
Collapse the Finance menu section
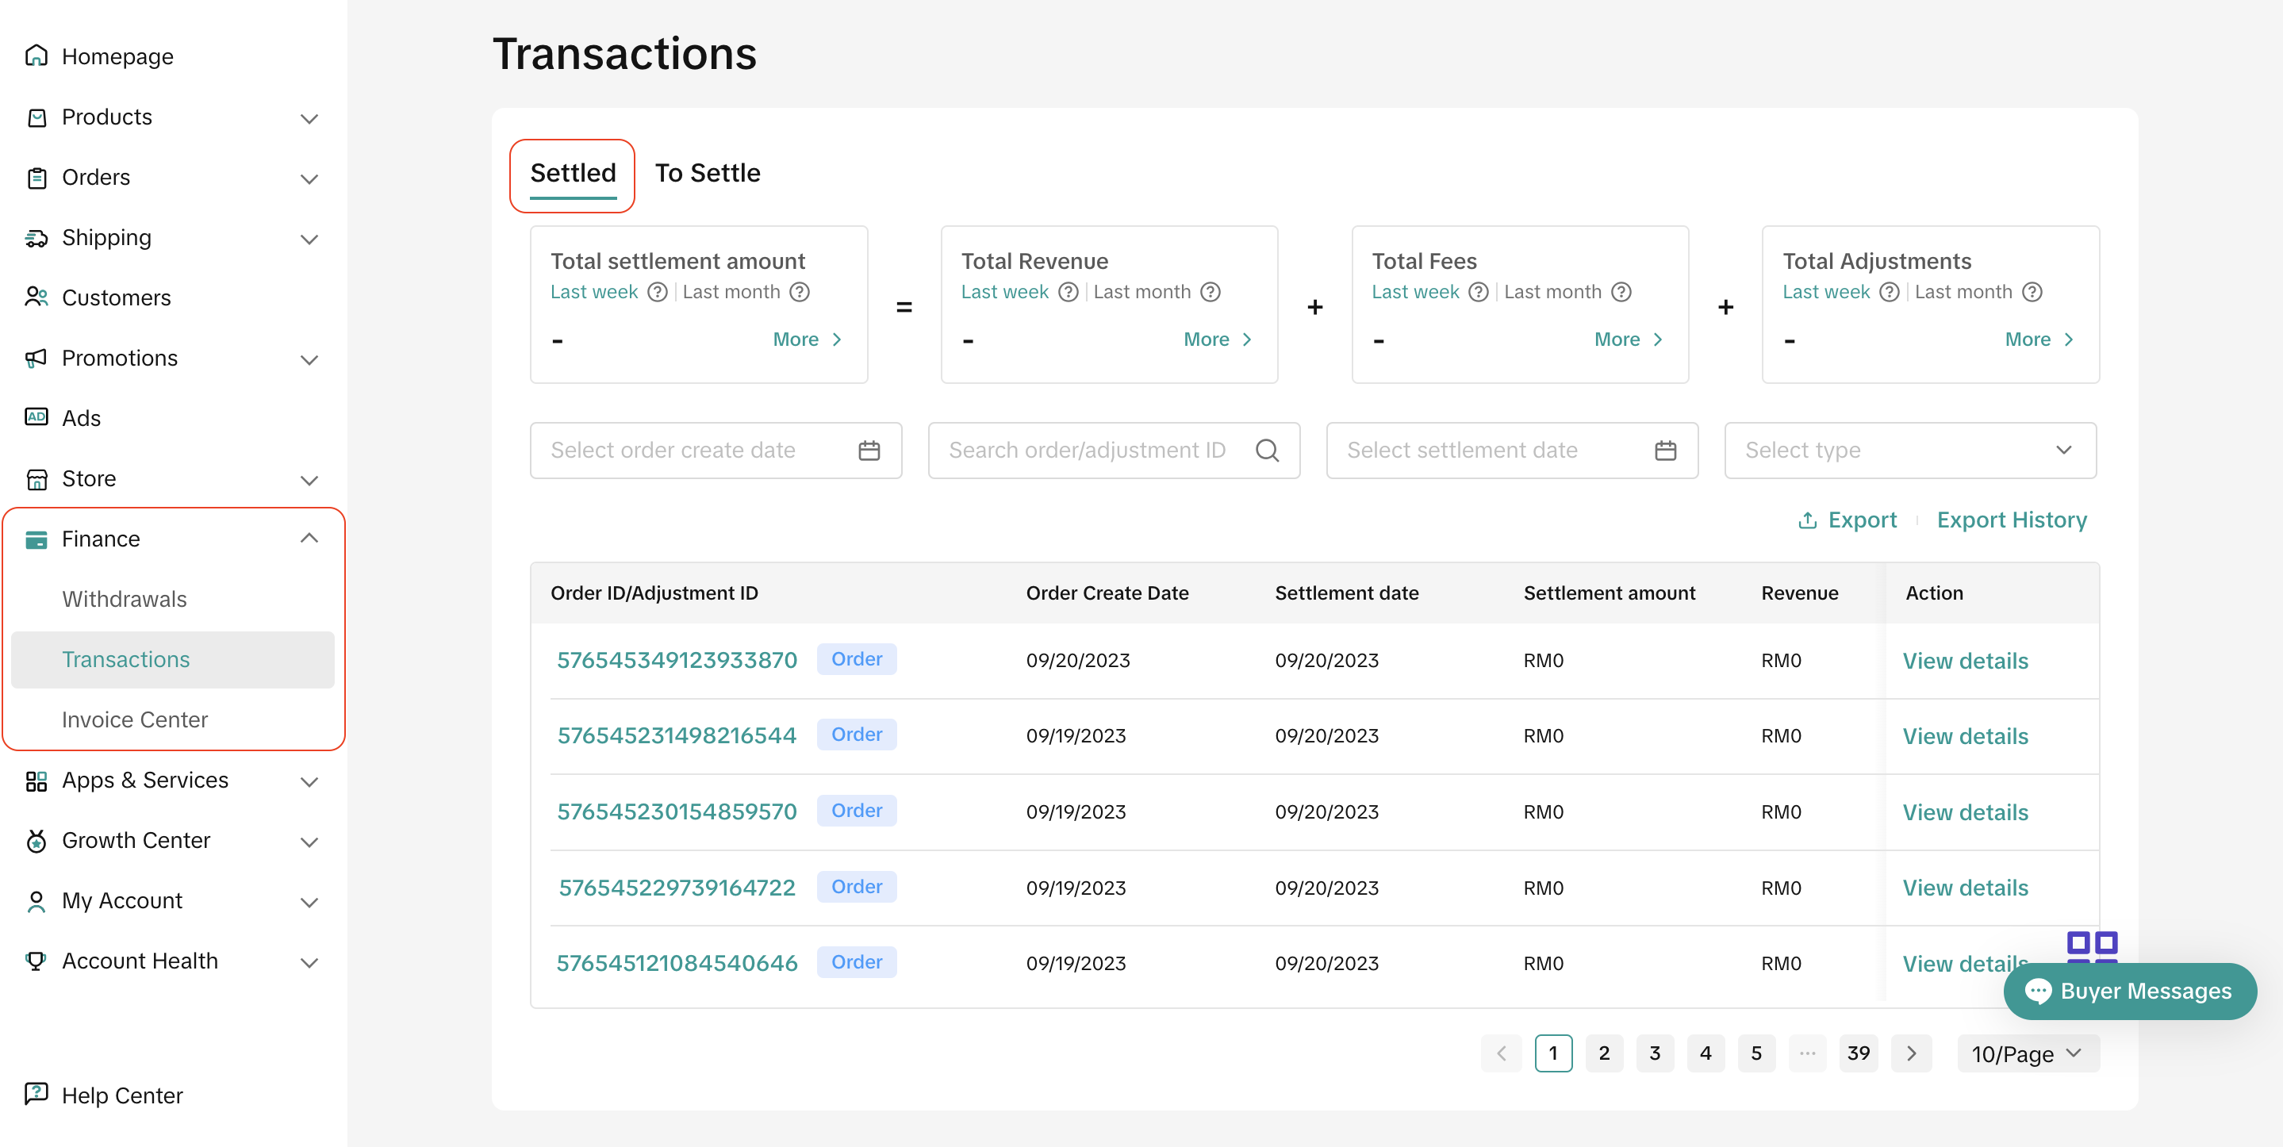[x=309, y=538]
